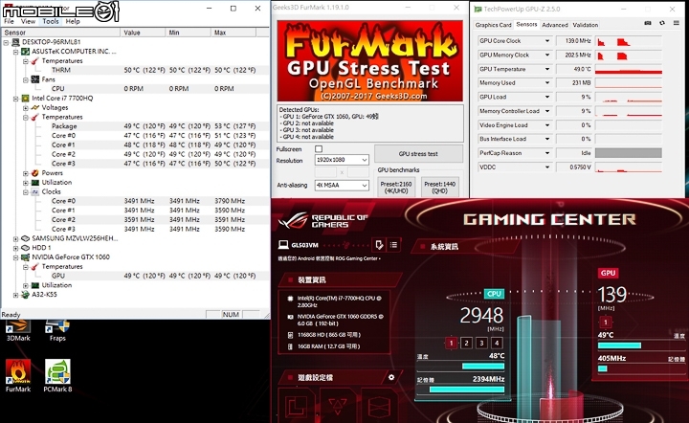689x423 pixels.
Task: Click the Gaming Center tag icon next to GL503VM
Action: click(379, 245)
